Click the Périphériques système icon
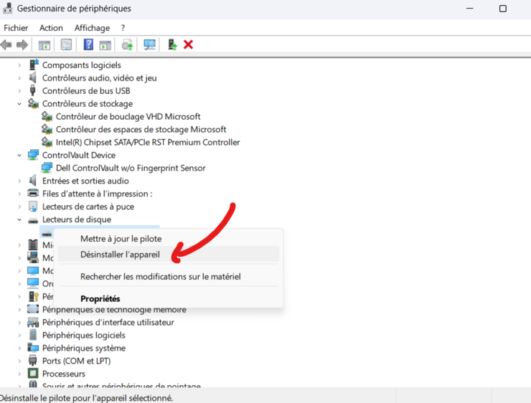 (33, 348)
